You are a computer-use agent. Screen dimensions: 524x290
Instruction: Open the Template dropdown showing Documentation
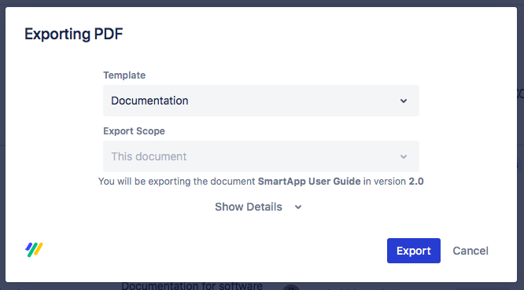261,101
